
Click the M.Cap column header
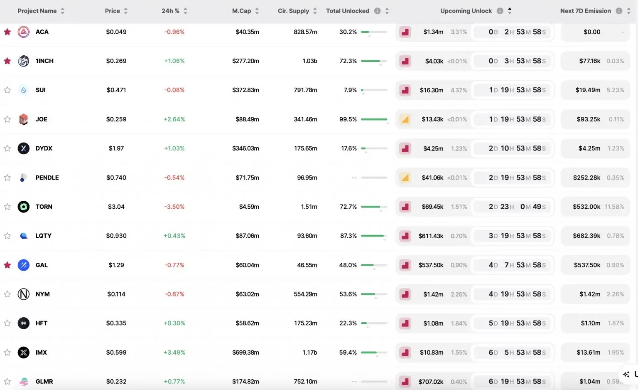point(241,11)
